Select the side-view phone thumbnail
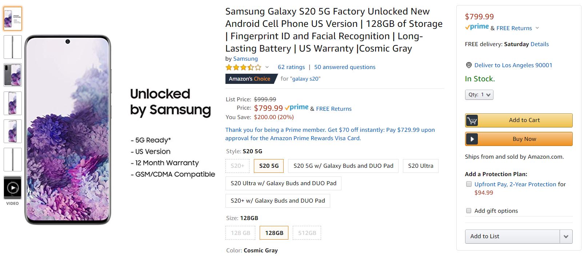 coord(13,47)
